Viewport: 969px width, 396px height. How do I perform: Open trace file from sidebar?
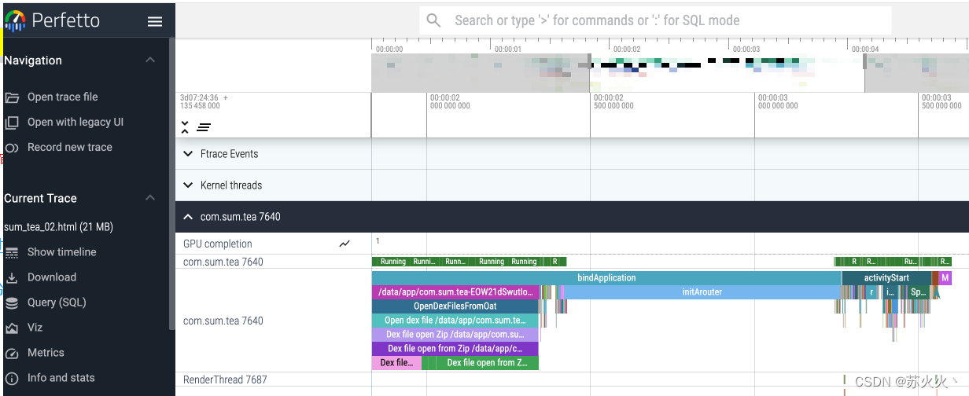click(x=63, y=97)
